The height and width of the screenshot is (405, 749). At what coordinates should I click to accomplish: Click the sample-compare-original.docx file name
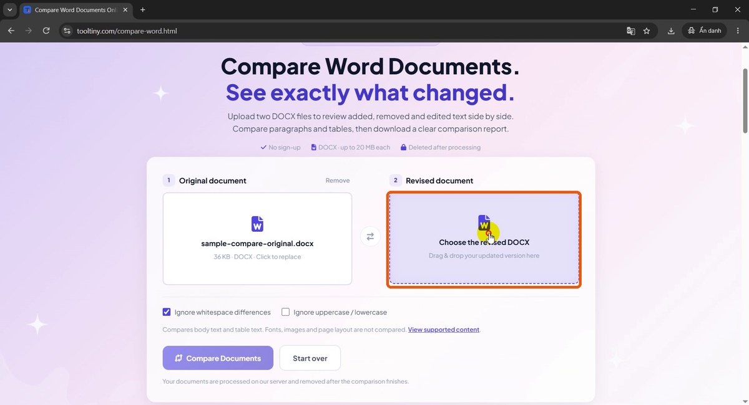tap(257, 244)
